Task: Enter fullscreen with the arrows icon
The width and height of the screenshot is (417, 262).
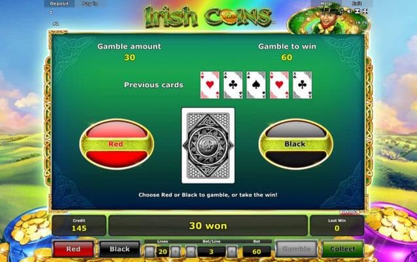Action: 365,11
